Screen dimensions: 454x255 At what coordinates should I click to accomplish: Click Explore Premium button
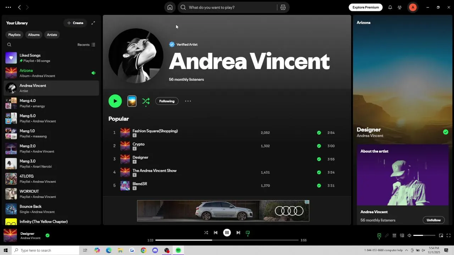[366, 7]
